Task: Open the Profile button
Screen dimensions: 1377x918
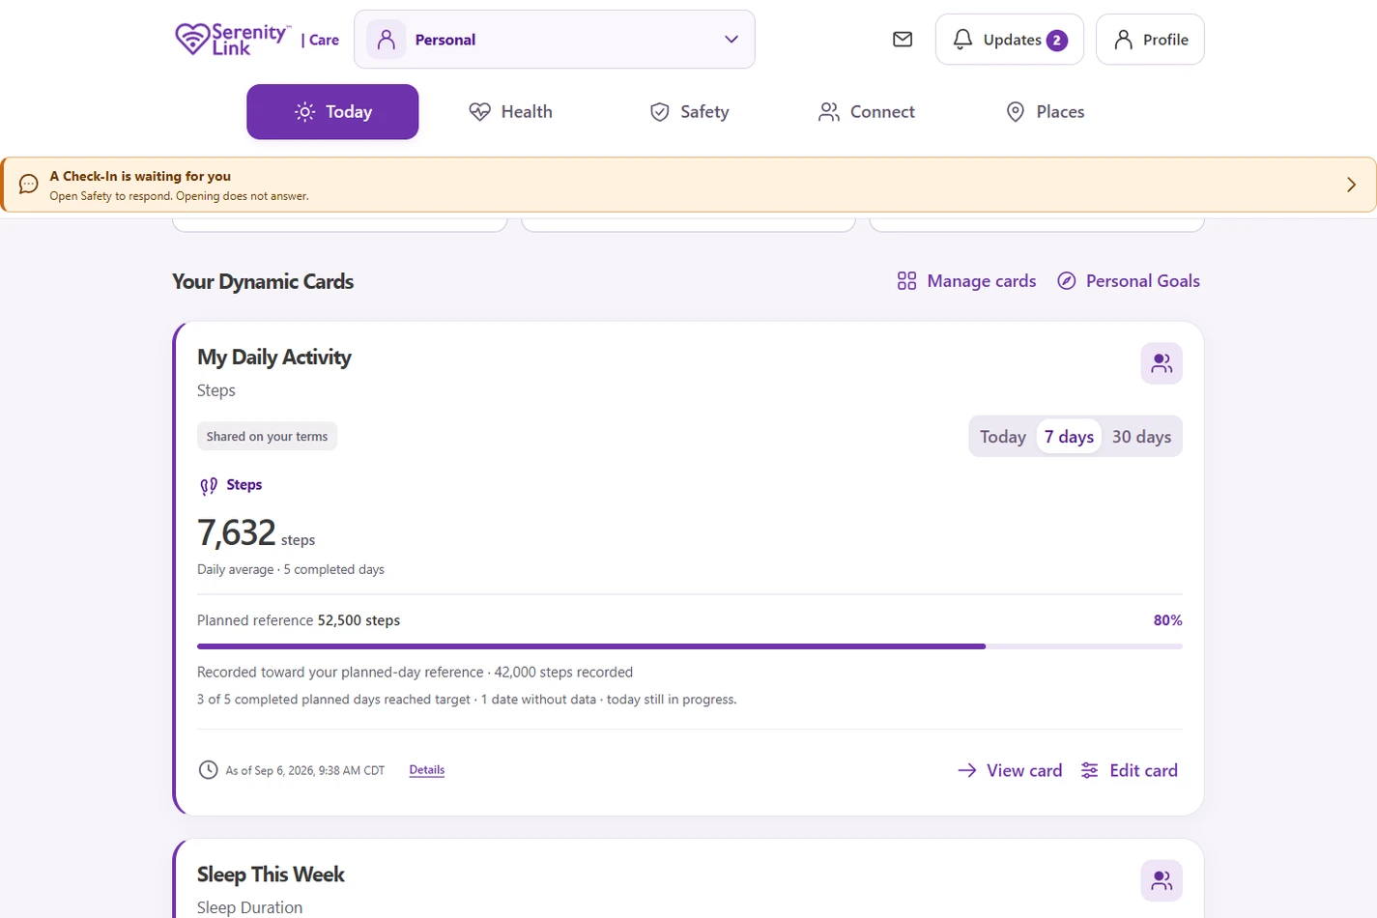Action: pos(1150,40)
